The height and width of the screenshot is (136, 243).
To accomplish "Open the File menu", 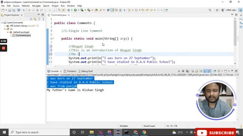I will coord(3,6).
